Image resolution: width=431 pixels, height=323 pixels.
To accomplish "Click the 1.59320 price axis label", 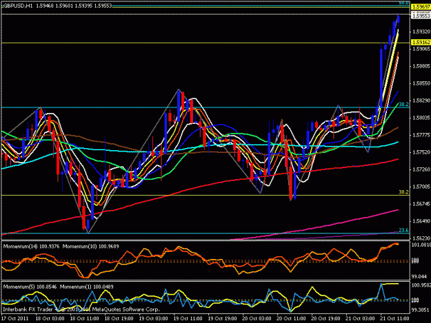I will (421, 32).
